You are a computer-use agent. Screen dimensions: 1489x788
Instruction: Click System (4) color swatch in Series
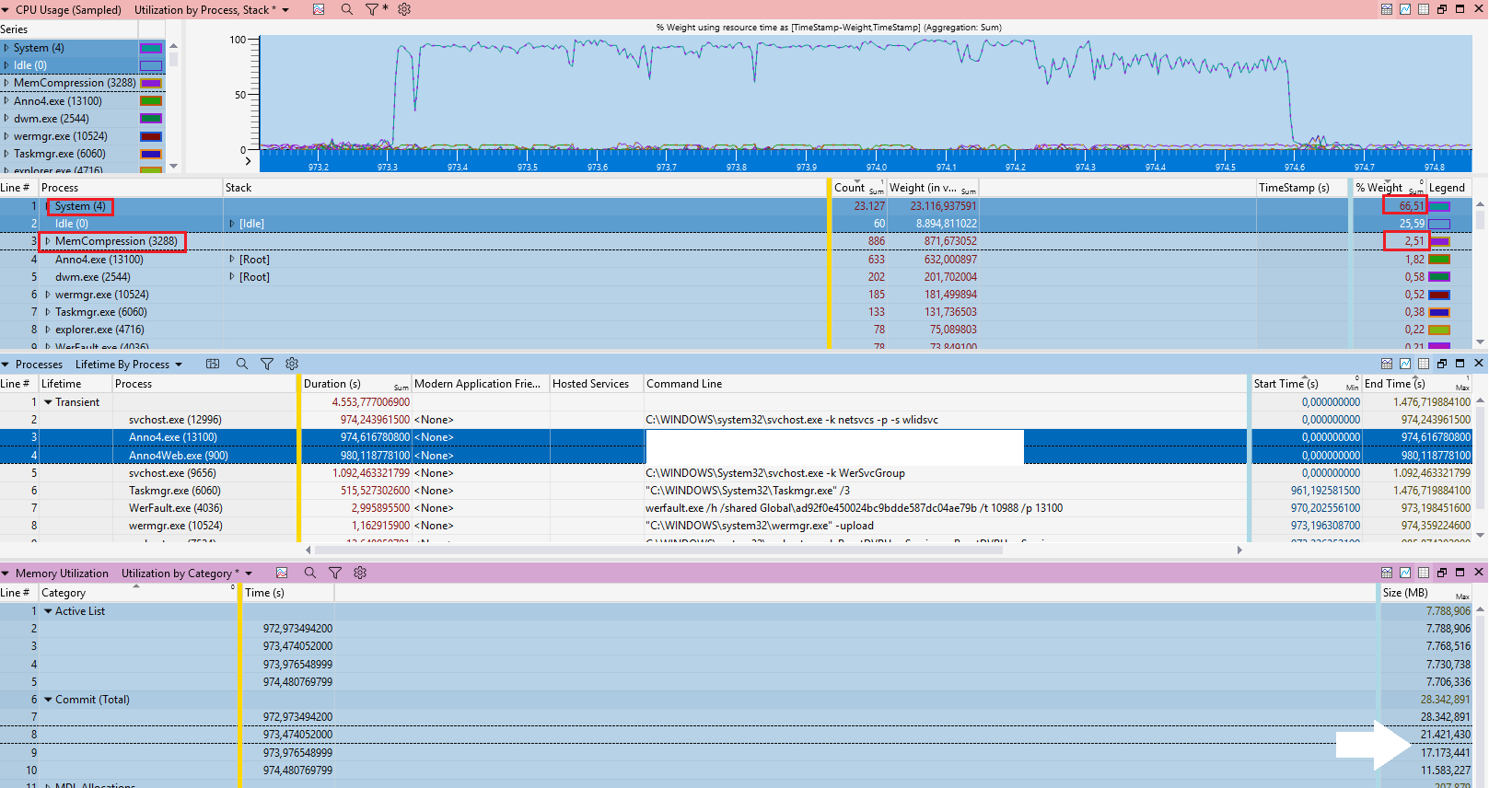coord(150,48)
